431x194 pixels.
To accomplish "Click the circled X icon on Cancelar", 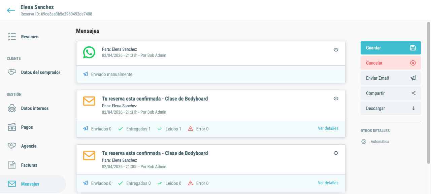I will coord(413,63).
